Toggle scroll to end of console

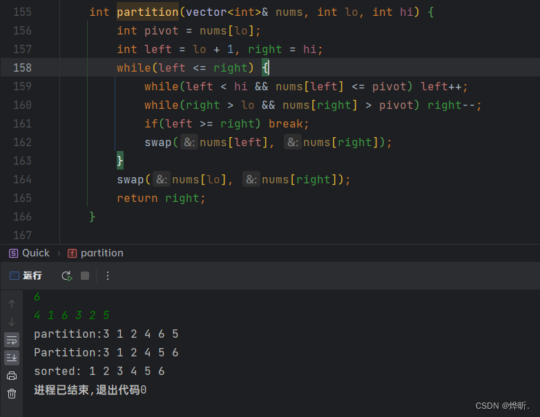tap(12, 358)
